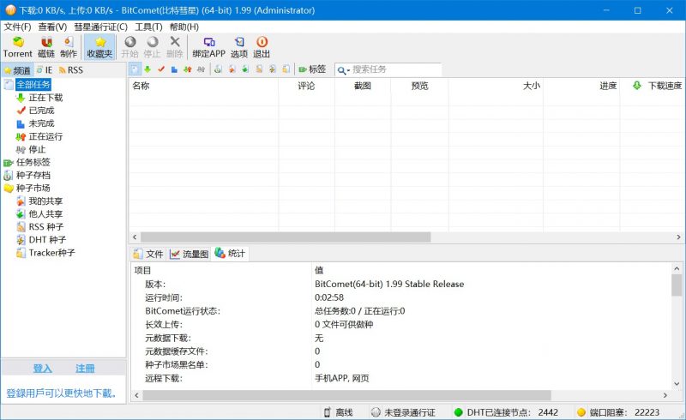Select 停止 in the sidebar tree
Image resolution: width=686 pixels, height=420 pixels.
click(37, 149)
